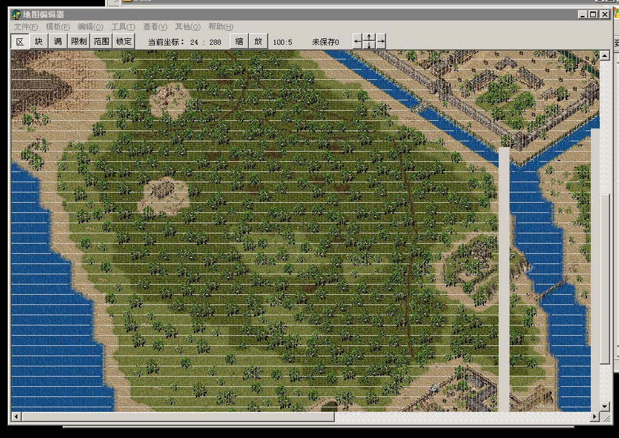Click the horizontal scrollbar thumb
The width and height of the screenshot is (619, 438).
click(178, 416)
